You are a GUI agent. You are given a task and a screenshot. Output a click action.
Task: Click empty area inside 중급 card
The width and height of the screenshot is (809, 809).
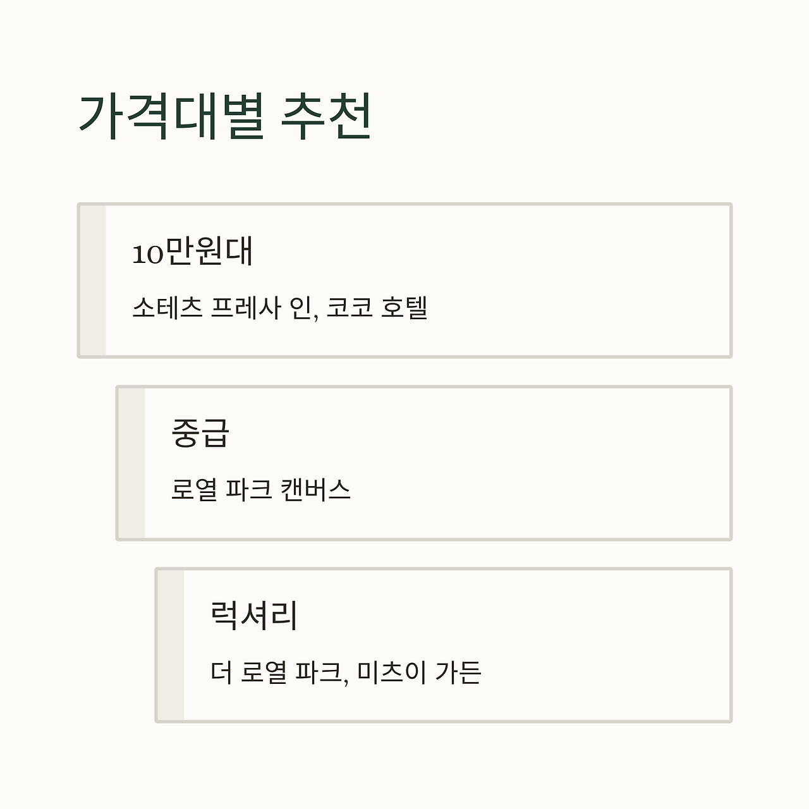569,463
